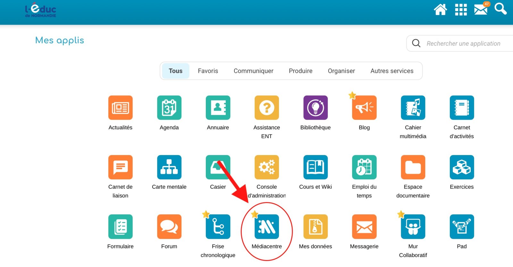The height and width of the screenshot is (267, 513).
Task: Show the Autres services category
Action: 392,71
